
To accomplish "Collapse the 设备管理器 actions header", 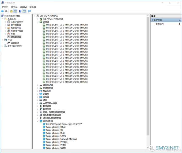I will point(180,20).
